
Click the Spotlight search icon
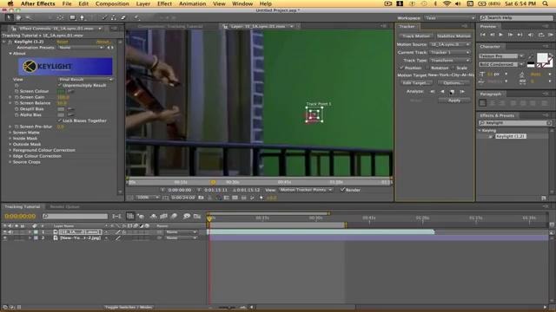pyautogui.click(x=546, y=3)
